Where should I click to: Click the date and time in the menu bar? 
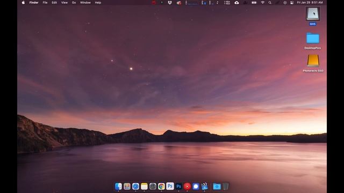tap(310, 3)
